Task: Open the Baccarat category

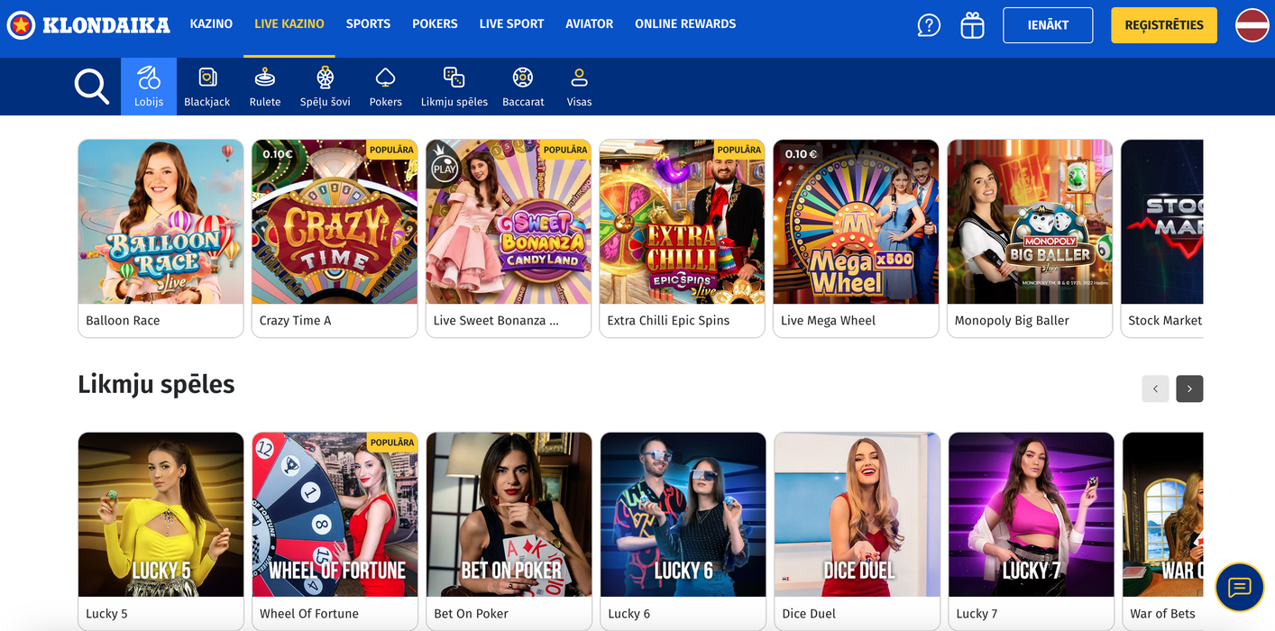Action: pyautogui.click(x=523, y=87)
